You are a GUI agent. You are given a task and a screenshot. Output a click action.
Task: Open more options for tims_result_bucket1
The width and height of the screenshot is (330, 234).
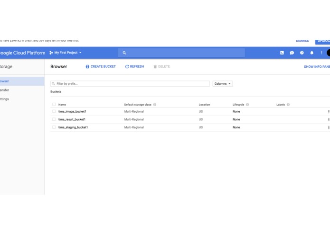(329, 120)
